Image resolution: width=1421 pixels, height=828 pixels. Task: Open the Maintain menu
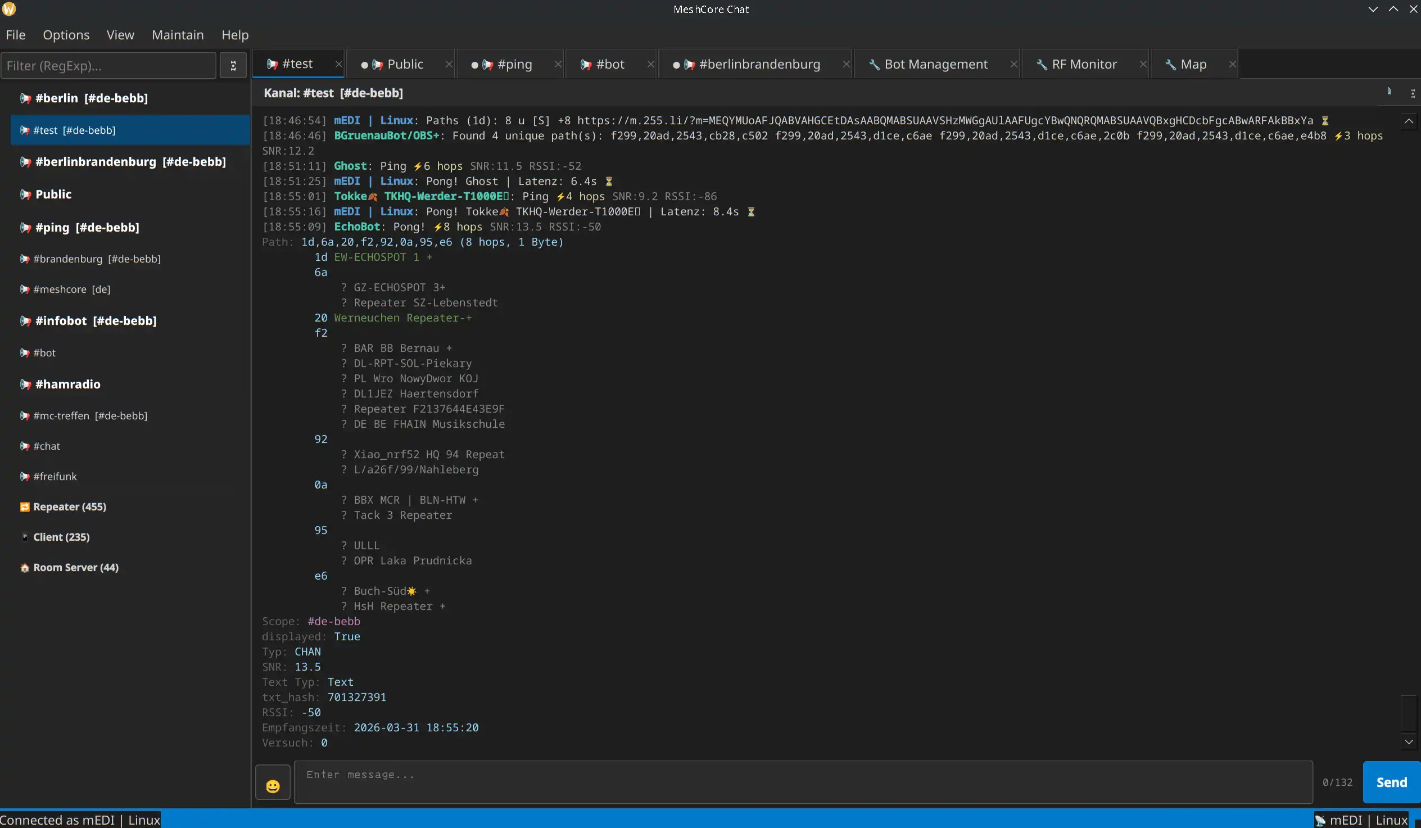(177, 35)
